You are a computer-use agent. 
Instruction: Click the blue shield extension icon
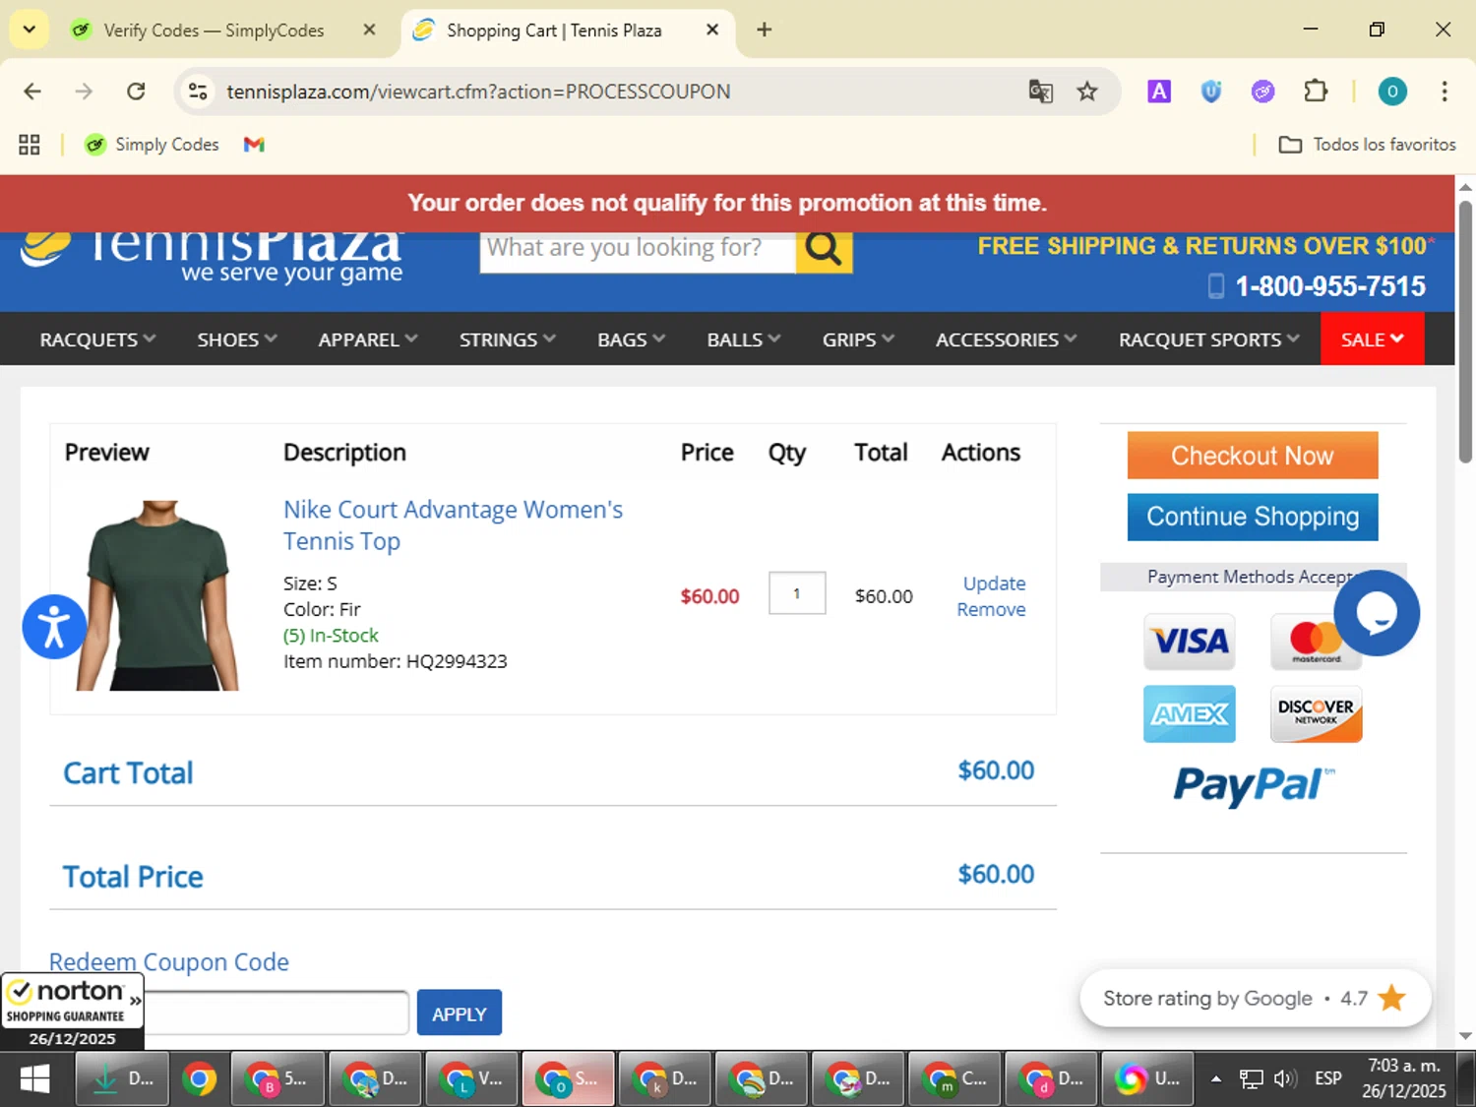[1211, 92]
